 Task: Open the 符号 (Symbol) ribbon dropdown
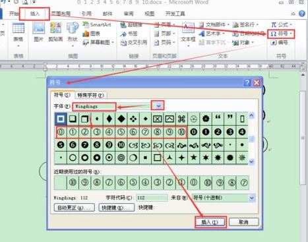(x=281, y=34)
